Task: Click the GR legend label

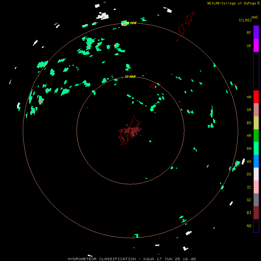Action: click(249, 110)
